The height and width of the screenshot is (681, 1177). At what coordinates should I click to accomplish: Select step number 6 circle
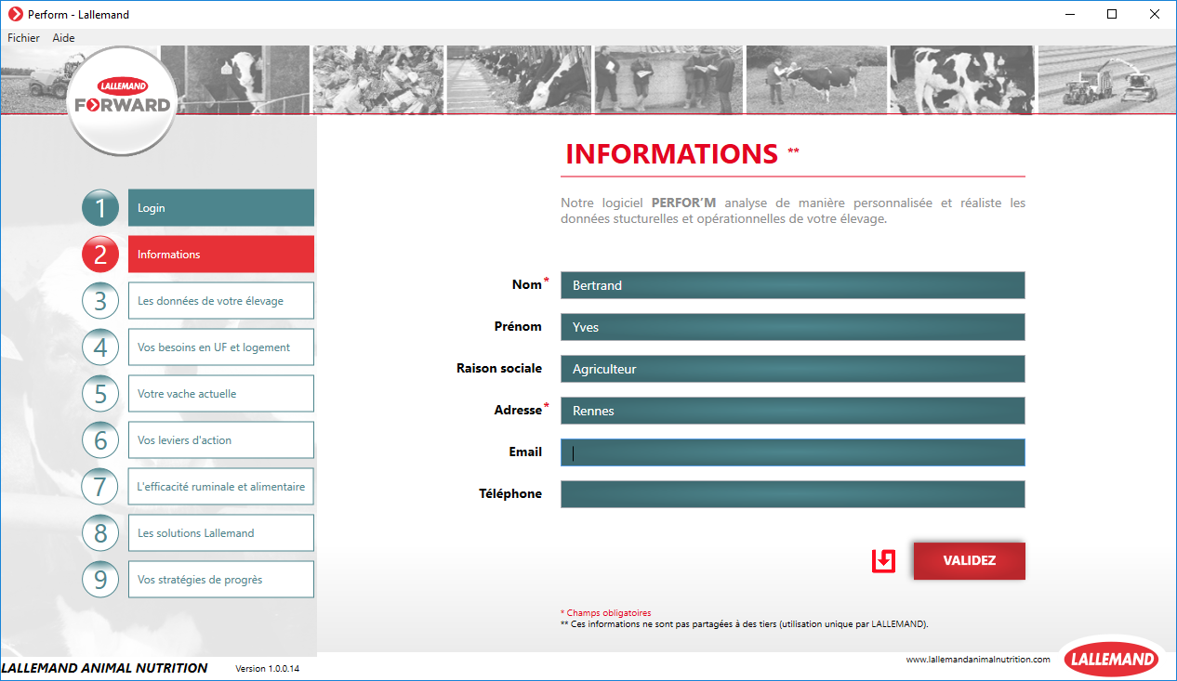pyautogui.click(x=100, y=440)
